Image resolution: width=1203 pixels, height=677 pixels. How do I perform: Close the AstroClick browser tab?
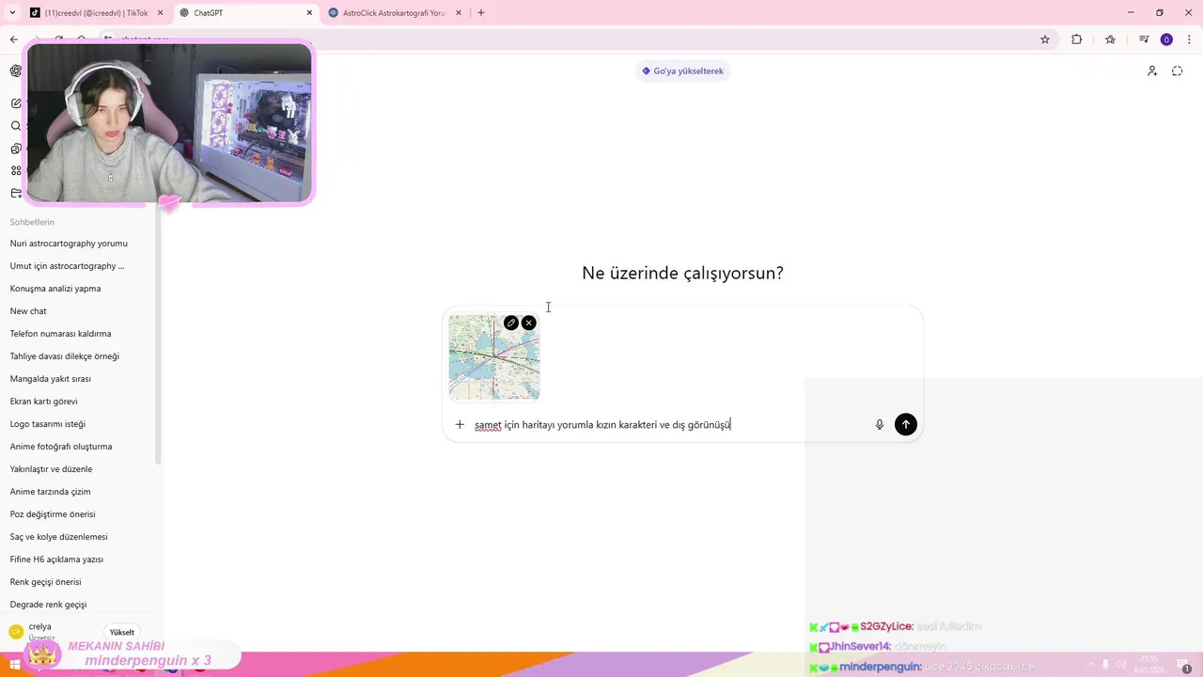pos(459,13)
